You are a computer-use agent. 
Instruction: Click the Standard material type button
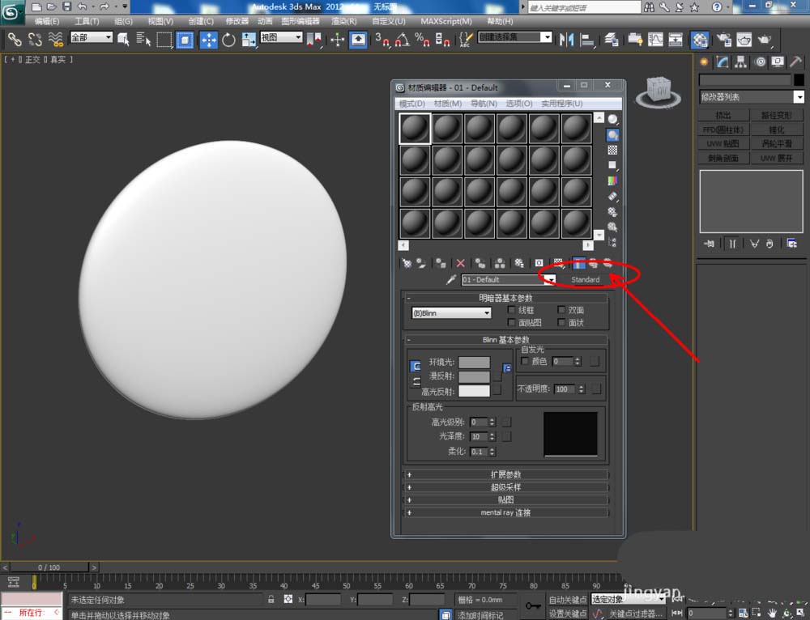586,279
